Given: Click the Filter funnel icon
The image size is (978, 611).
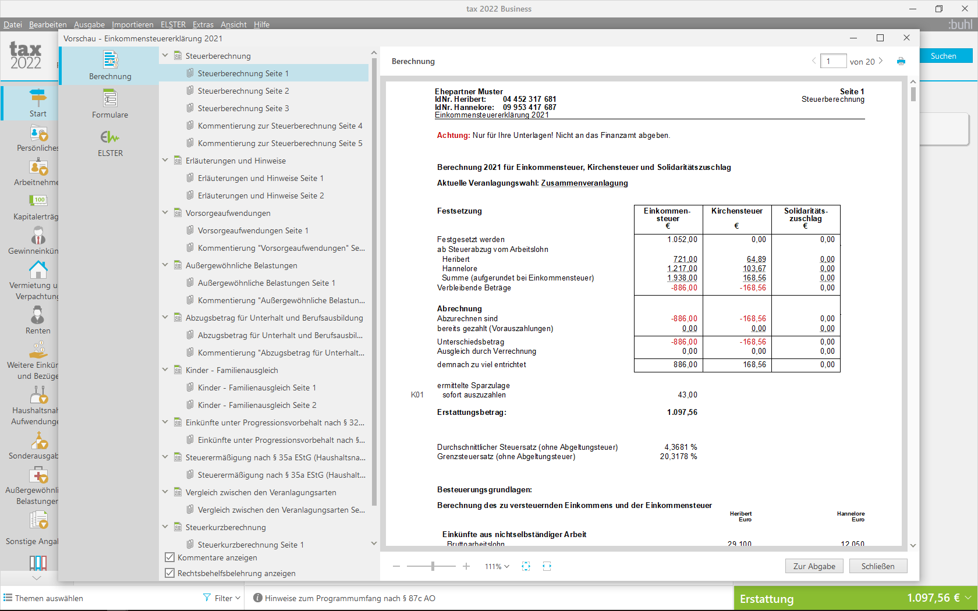Looking at the screenshot, I should pos(207,598).
